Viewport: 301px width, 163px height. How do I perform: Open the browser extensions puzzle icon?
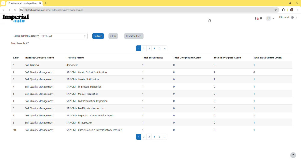284,10
